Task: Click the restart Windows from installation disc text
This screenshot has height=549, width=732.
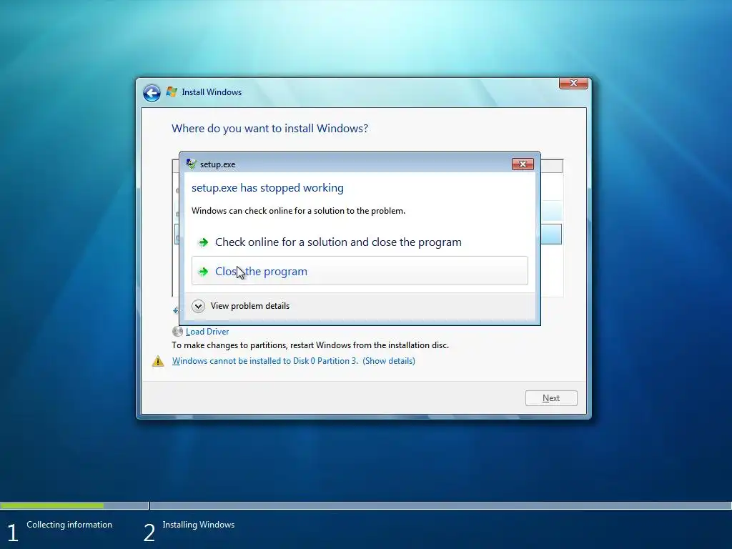Action: click(310, 345)
